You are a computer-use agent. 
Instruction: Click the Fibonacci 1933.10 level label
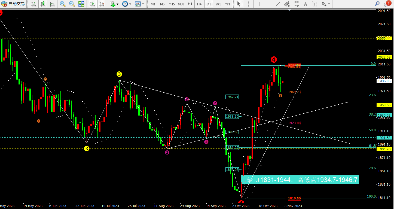(232, 116)
